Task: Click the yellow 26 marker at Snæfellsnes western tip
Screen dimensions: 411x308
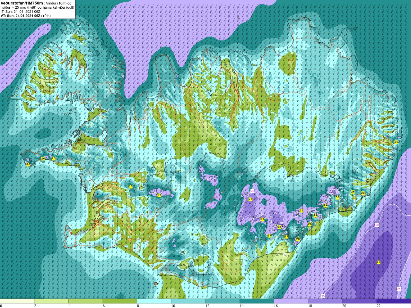Action: click(x=28, y=165)
